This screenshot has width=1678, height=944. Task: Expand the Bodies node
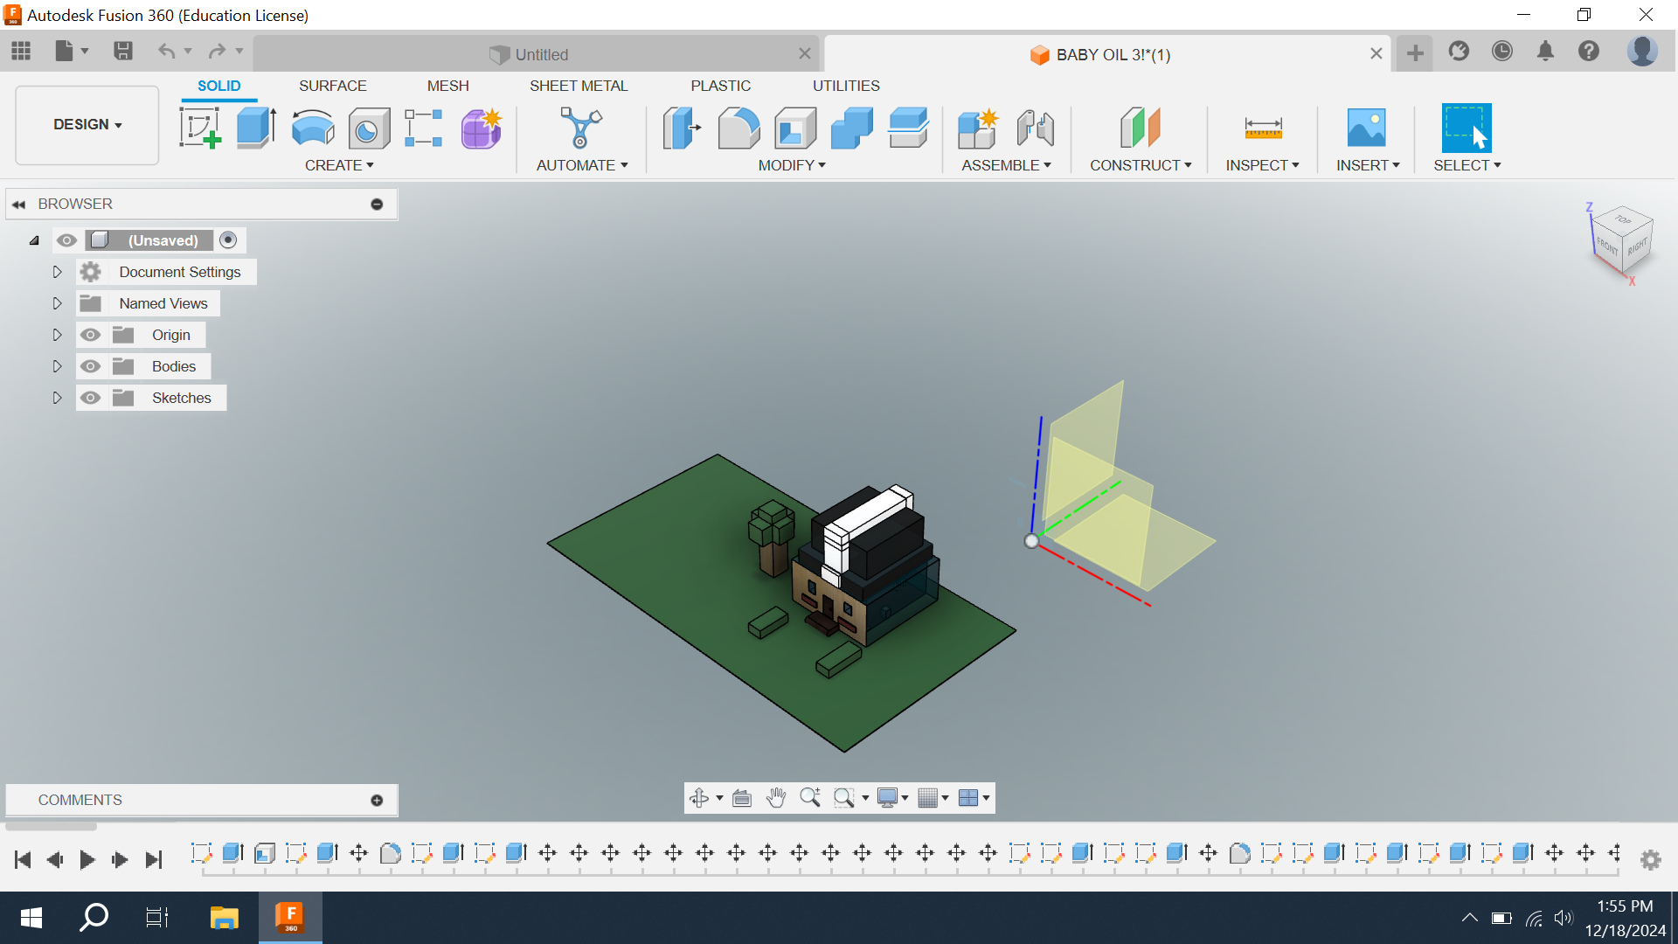(57, 366)
